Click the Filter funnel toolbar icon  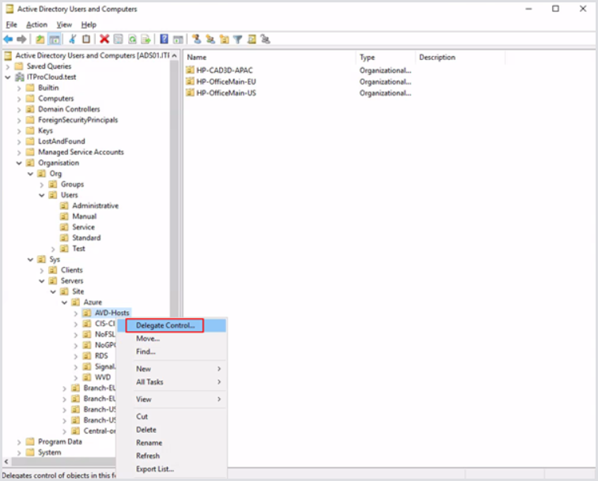point(237,39)
